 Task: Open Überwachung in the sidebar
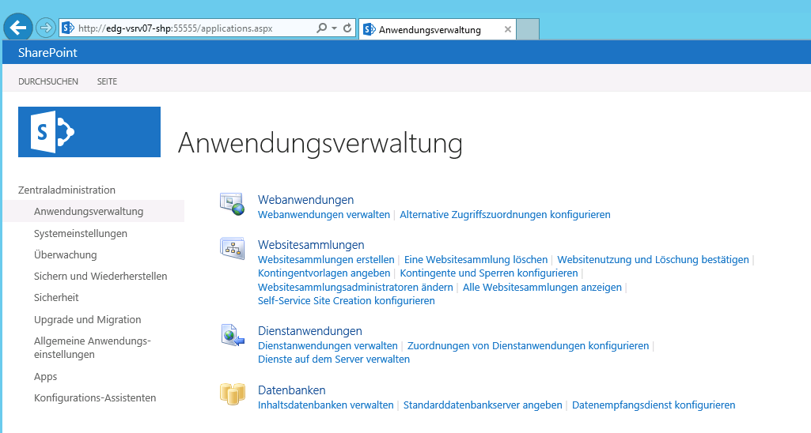(65, 254)
